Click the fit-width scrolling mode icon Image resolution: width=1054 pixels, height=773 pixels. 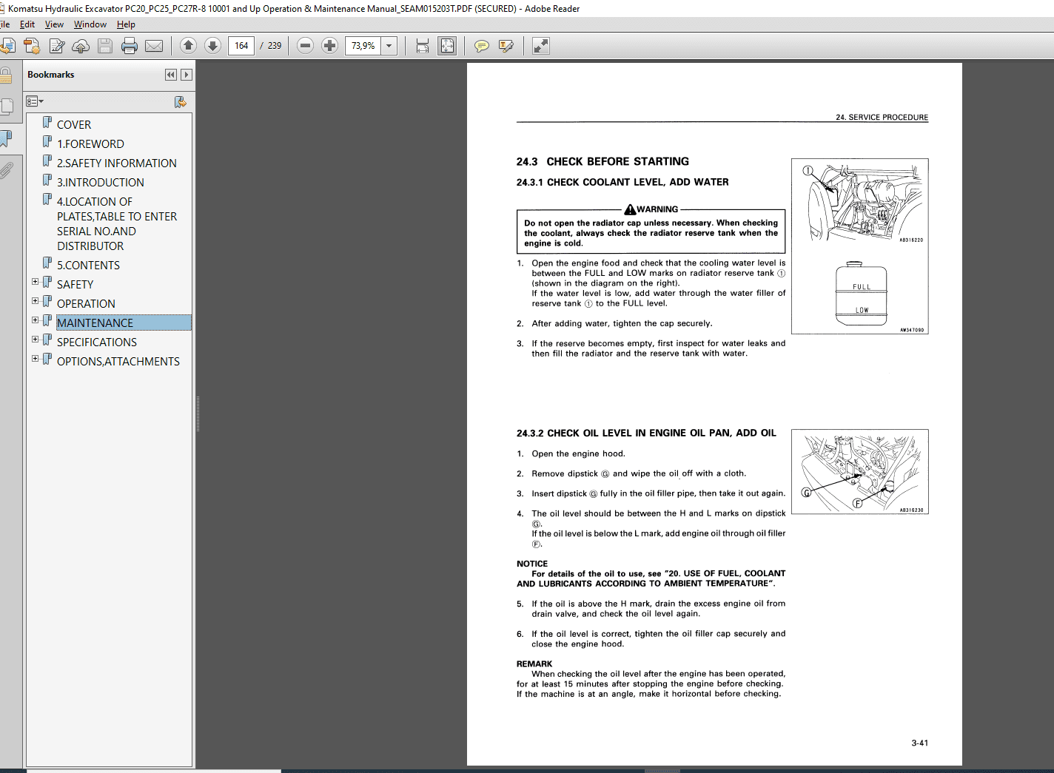tap(423, 46)
